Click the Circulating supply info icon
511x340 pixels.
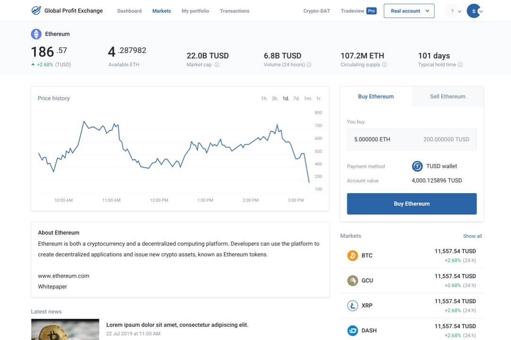384,65
